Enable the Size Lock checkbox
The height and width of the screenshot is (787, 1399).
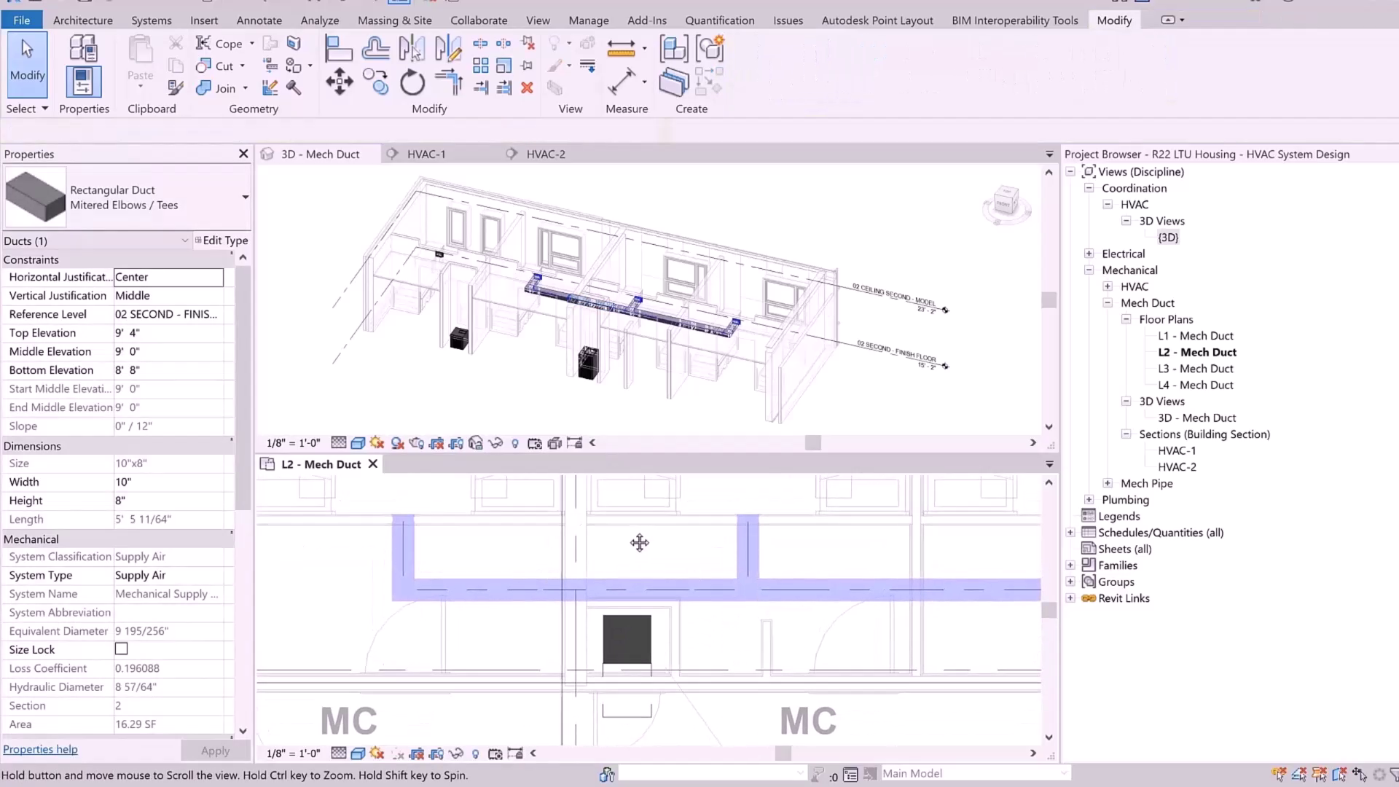point(121,649)
